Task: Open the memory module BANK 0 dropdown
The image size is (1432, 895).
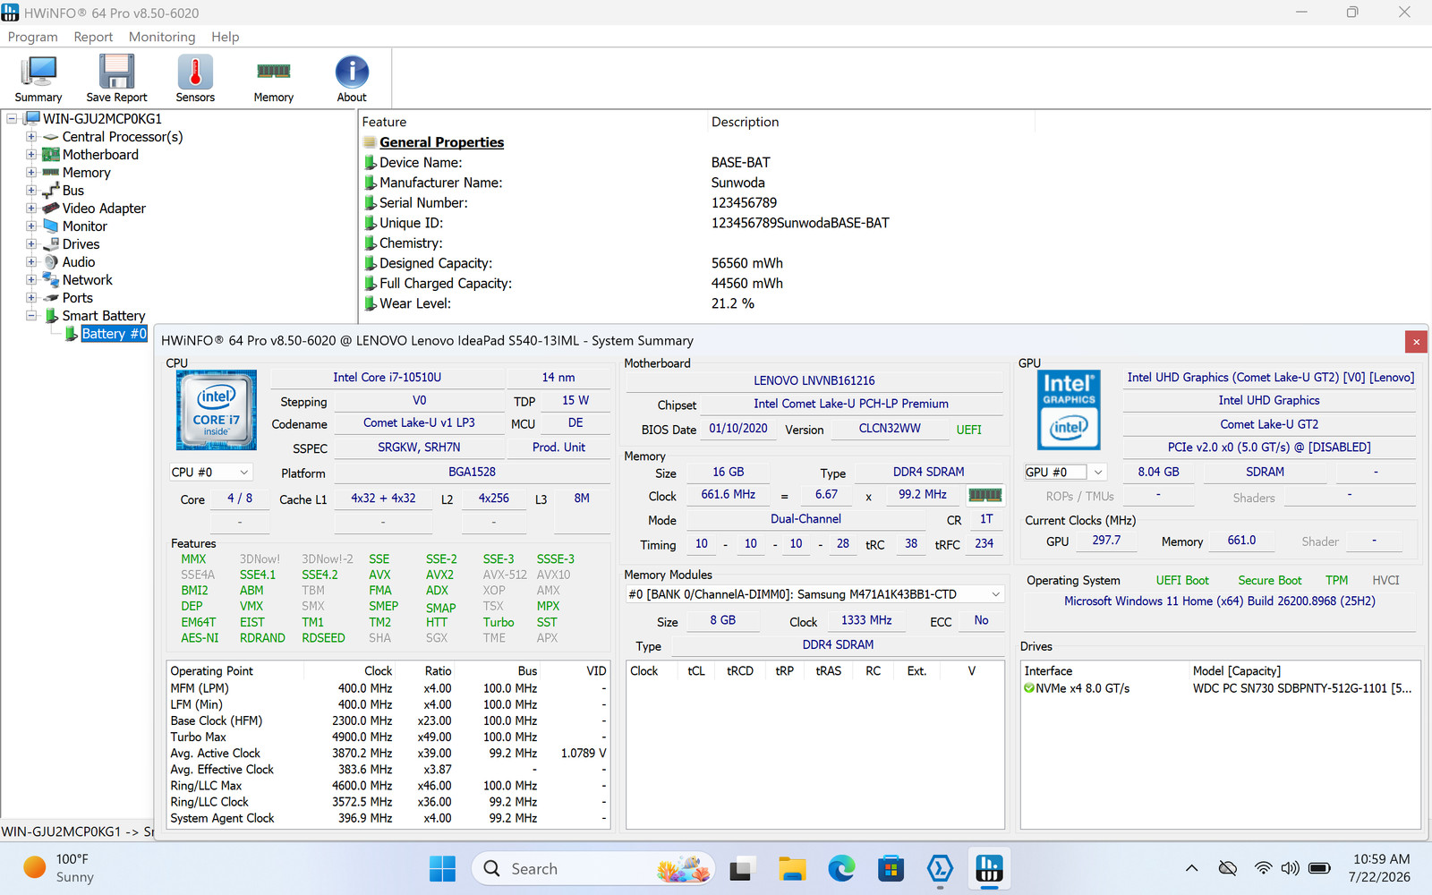Action: click(x=814, y=594)
